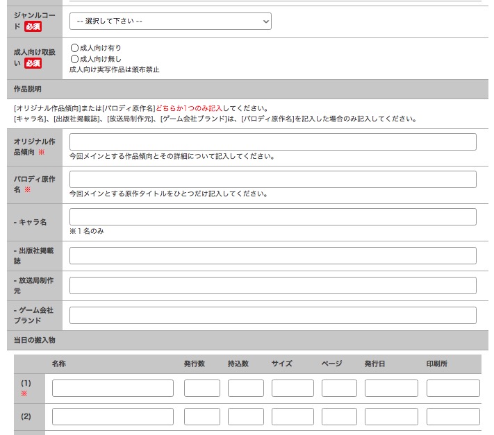
Task: Click the オリジナル作品傾向 input field
Action: click(x=273, y=142)
